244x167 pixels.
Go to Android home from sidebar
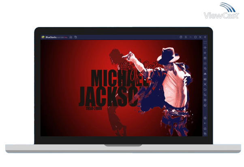(x=205, y=129)
